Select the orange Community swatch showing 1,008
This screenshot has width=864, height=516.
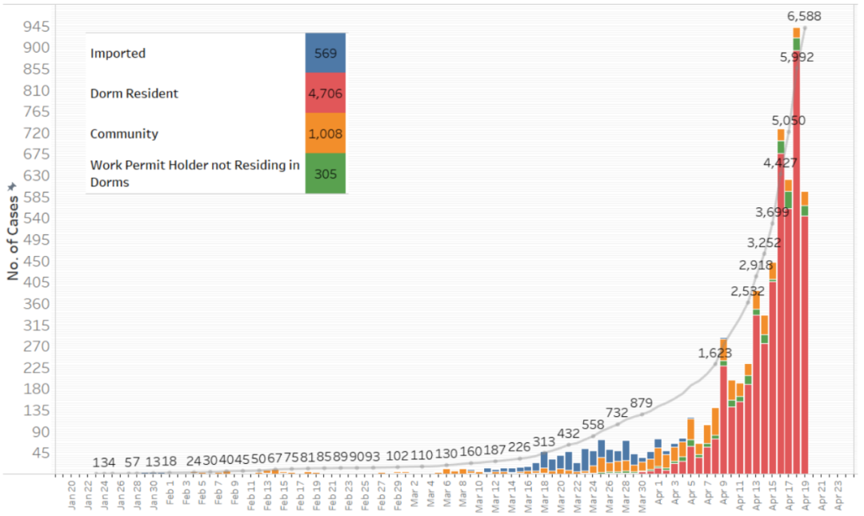point(325,134)
